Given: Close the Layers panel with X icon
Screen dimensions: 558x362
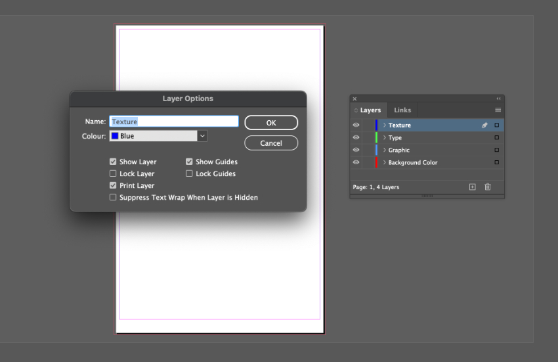Looking at the screenshot, I should (354, 99).
